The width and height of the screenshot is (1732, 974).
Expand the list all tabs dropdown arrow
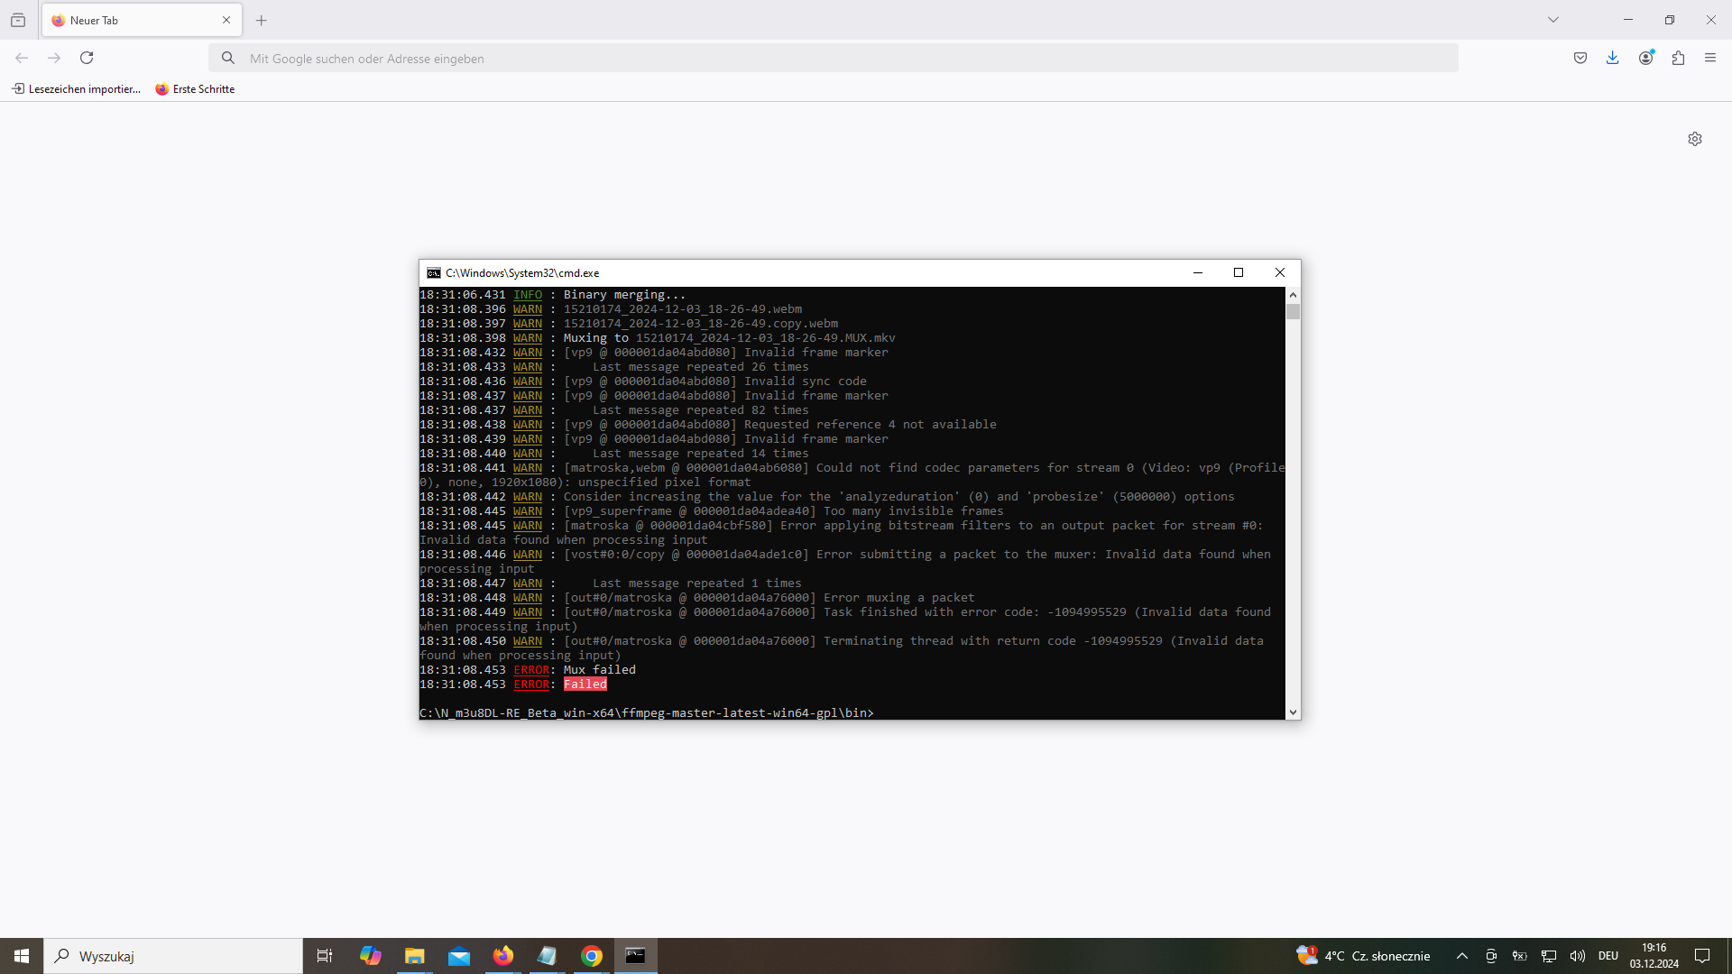[1553, 20]
